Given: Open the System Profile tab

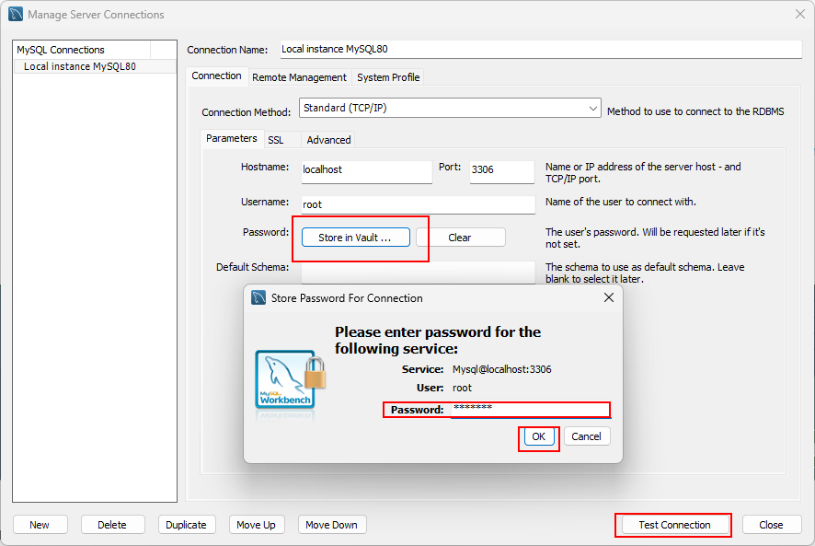Looking at the screenshot, I should click(388, 77).
